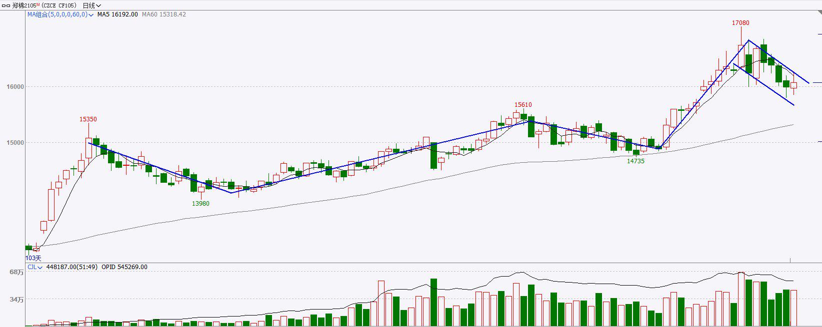822x327 pixels.
Task: Select the 15350 peak price label
Action: pyautogui.click(x=88, y=119)
